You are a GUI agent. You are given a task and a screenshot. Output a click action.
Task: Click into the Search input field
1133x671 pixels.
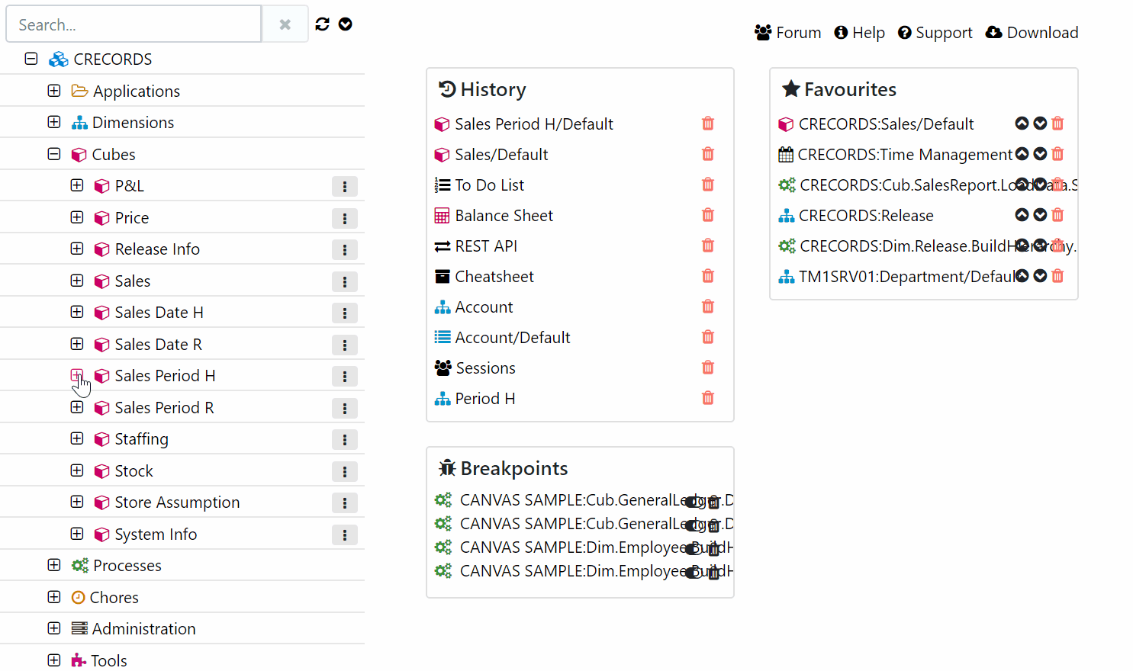point(134,24)
